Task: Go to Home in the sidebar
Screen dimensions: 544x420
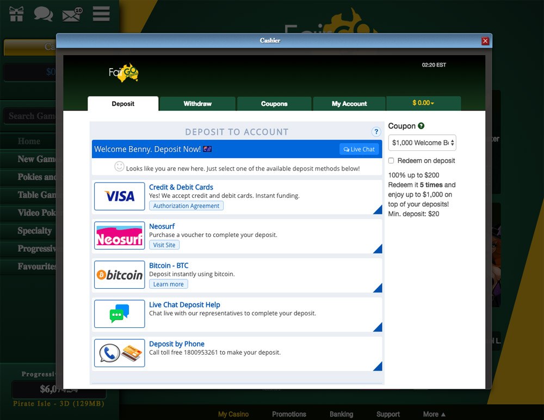Action: [29, 142]
